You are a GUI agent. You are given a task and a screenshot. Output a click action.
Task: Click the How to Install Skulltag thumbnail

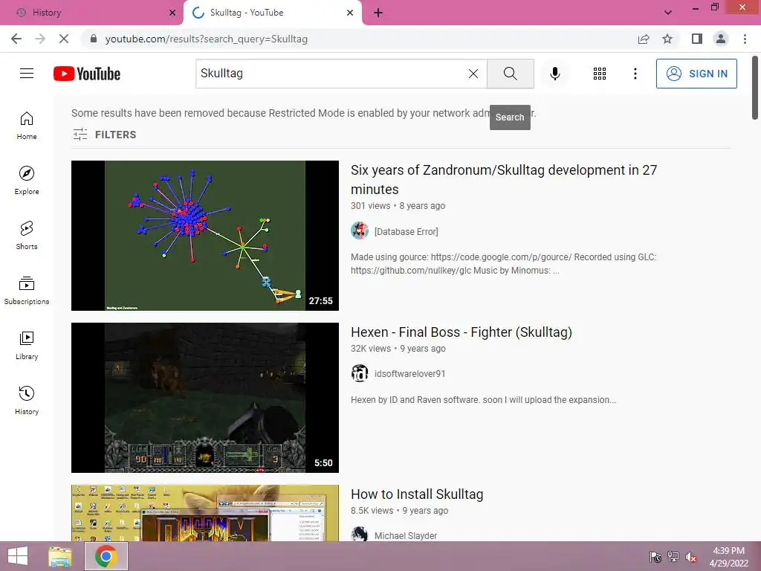pyautogui.click(x=205, y=513)
